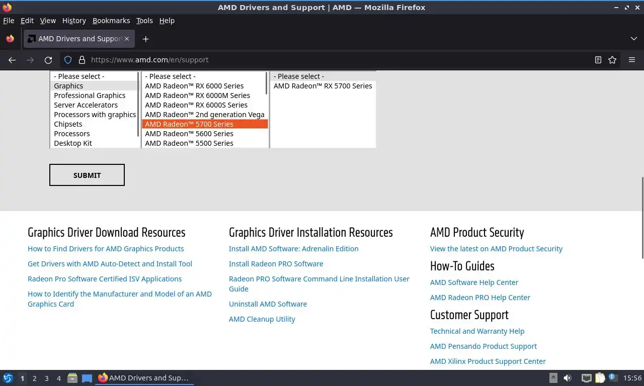View site security padlock info

point(82,60)
